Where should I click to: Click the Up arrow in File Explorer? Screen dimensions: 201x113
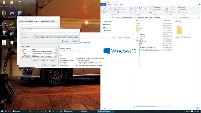point(111,17)
